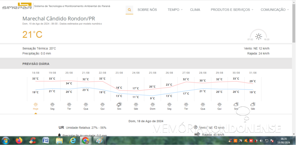Image resolution: width=297 pixels, height=145 pixels.
Task: Click the partly cloudy Saturday 31/08 icon
Action: tap(253, 104)
